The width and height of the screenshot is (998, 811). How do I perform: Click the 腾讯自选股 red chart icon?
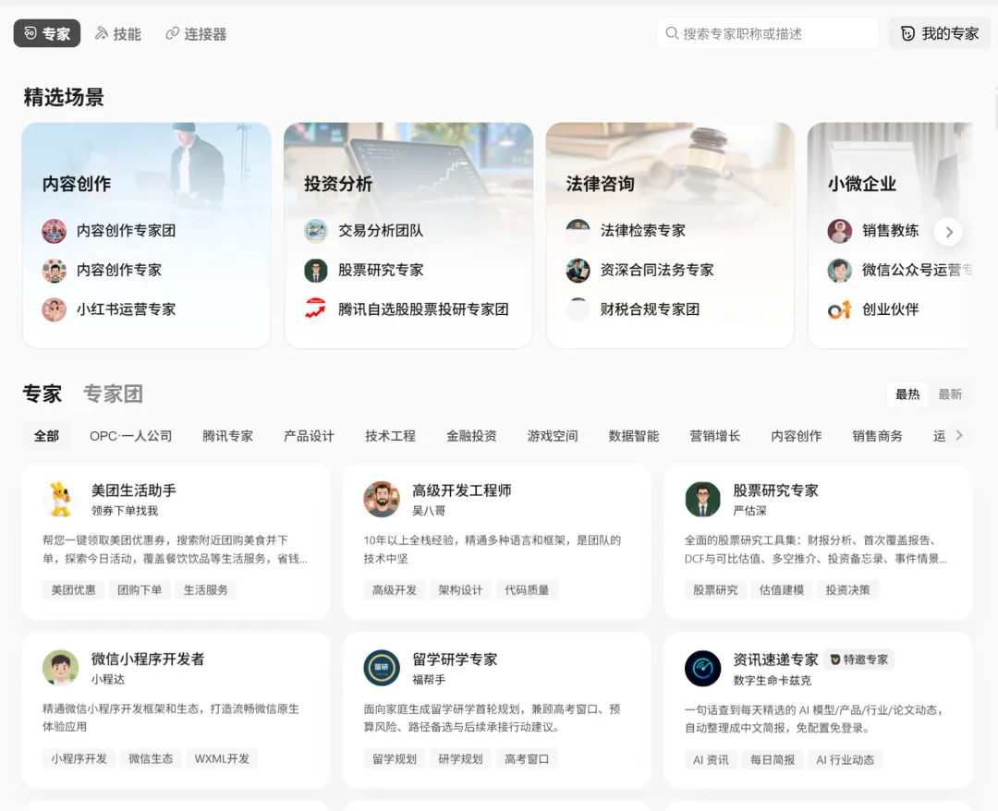(316, 309)
